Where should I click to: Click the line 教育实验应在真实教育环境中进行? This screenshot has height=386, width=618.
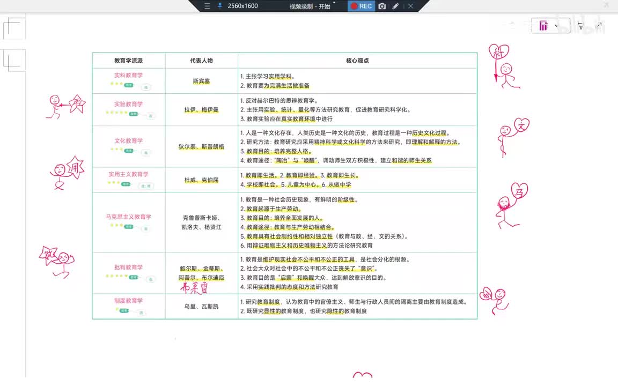[286, 119]
